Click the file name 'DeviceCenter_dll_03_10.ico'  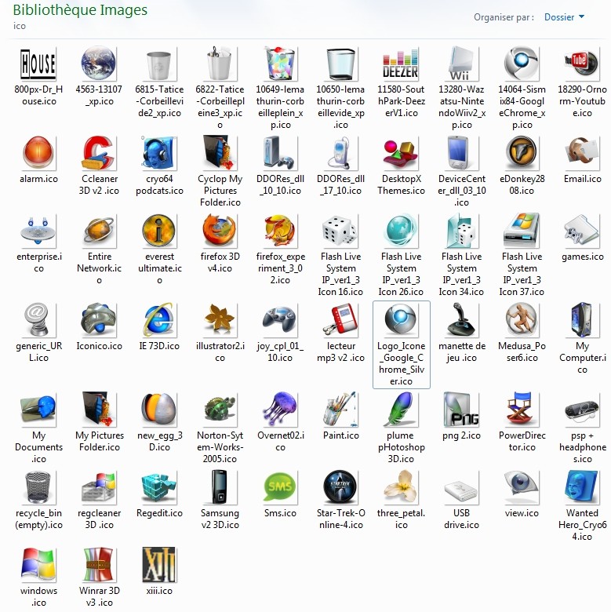click(461, 191)
